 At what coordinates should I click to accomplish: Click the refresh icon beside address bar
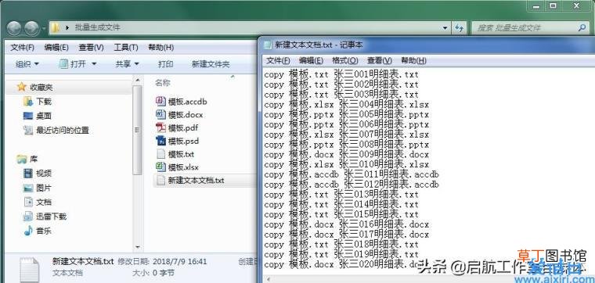[459, 27]
